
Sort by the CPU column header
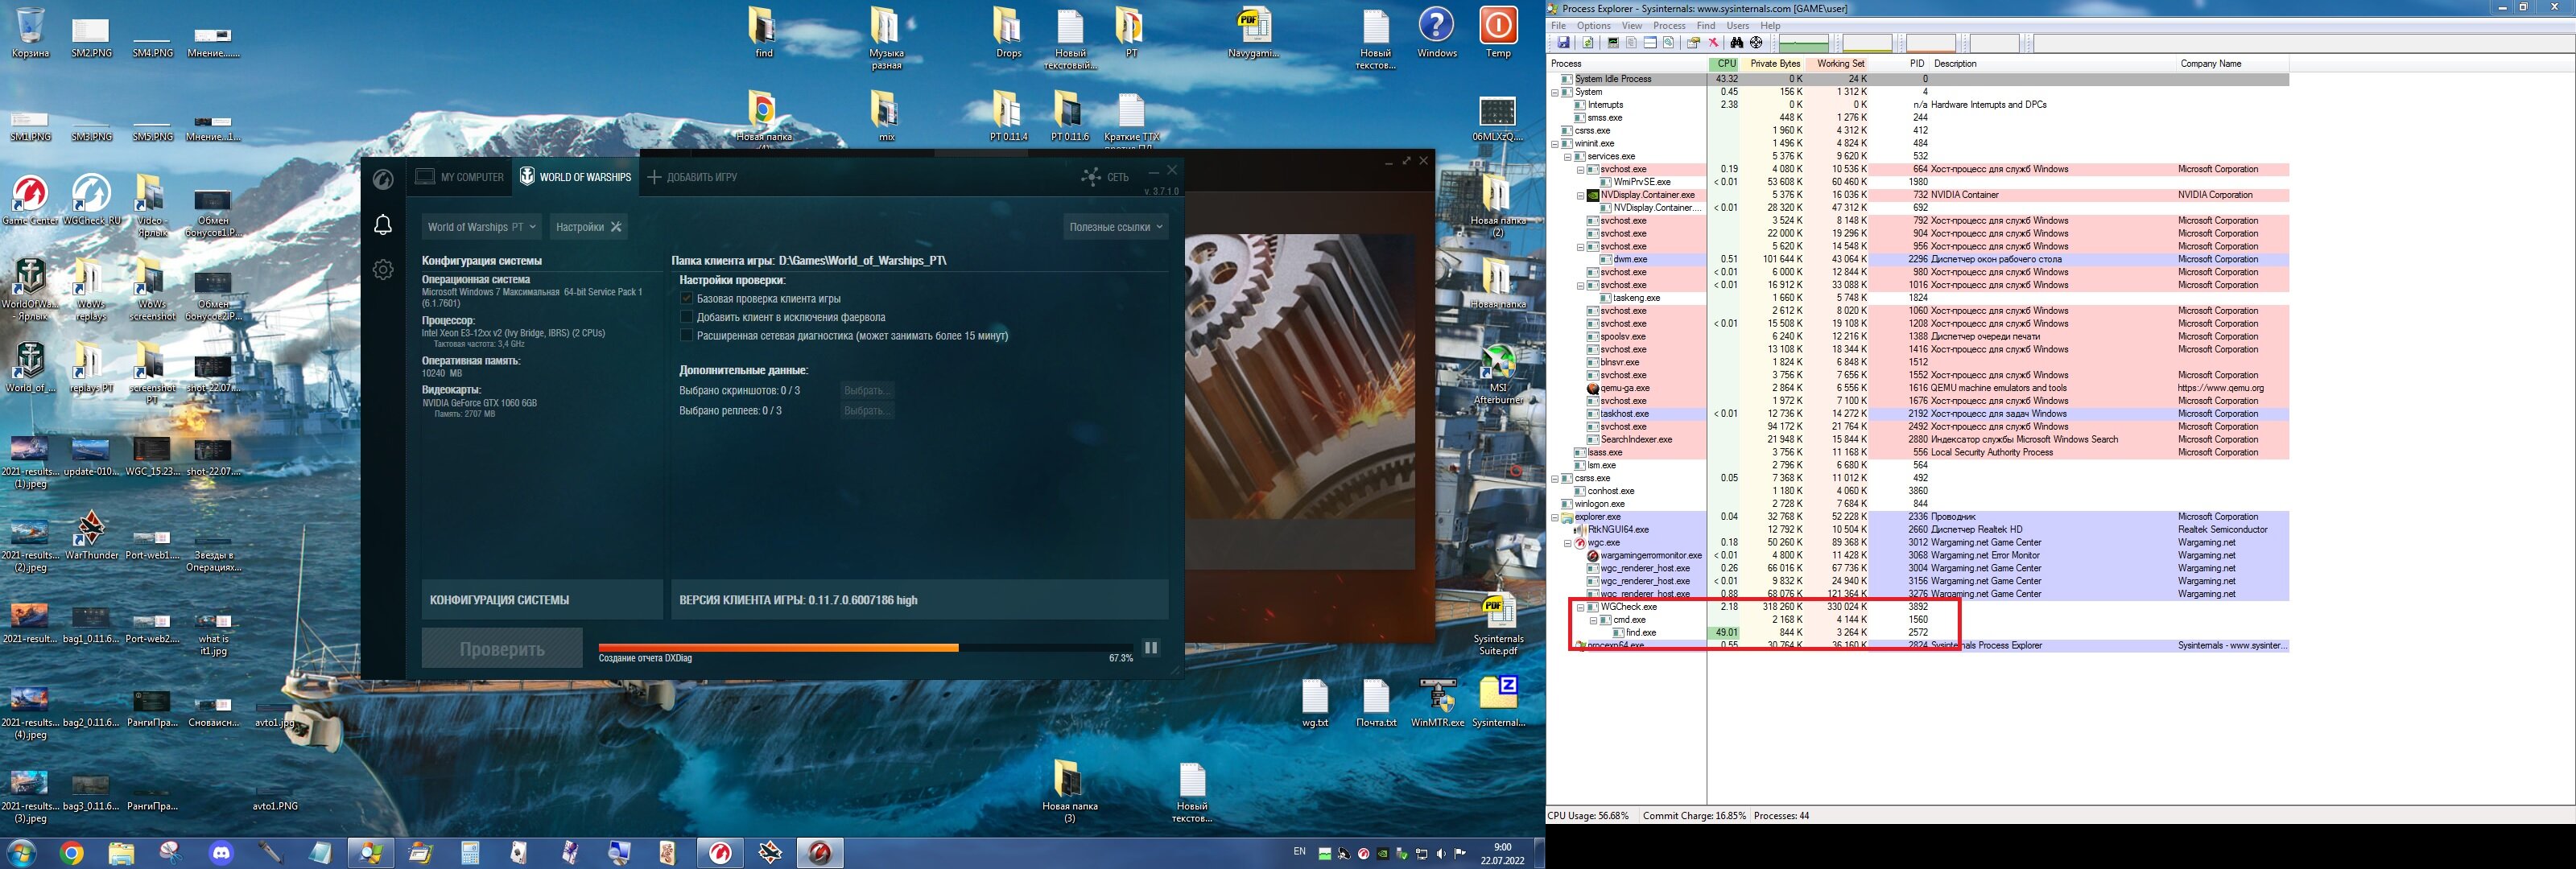[x=1724, y=63]
